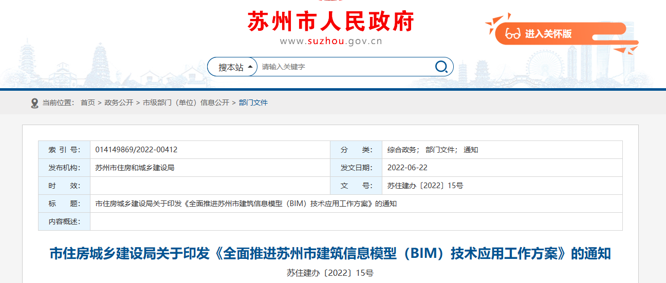
Task: Click the 时效 label cell
Action: click(x=64, y=186)
